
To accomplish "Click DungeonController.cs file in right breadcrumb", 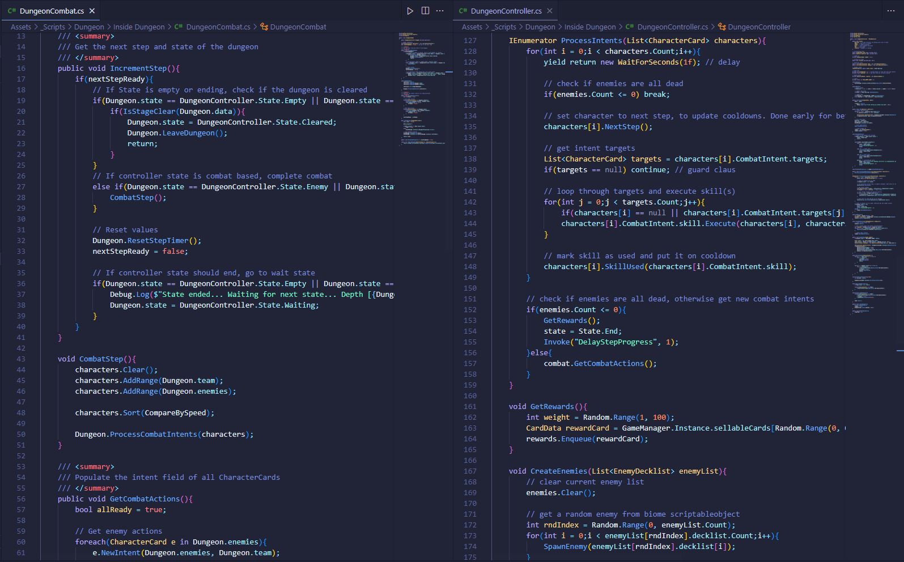I will [672, 27].
